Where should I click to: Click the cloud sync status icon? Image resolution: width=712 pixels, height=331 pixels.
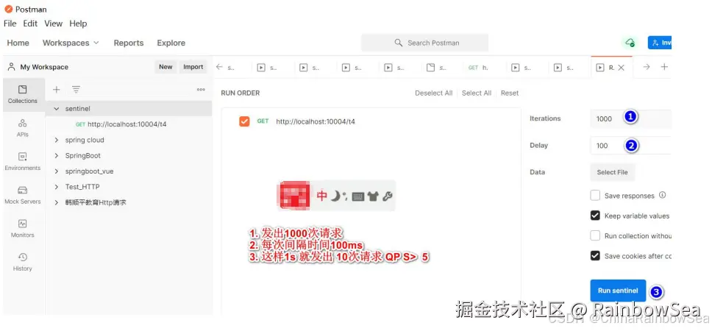click(630, 43)
